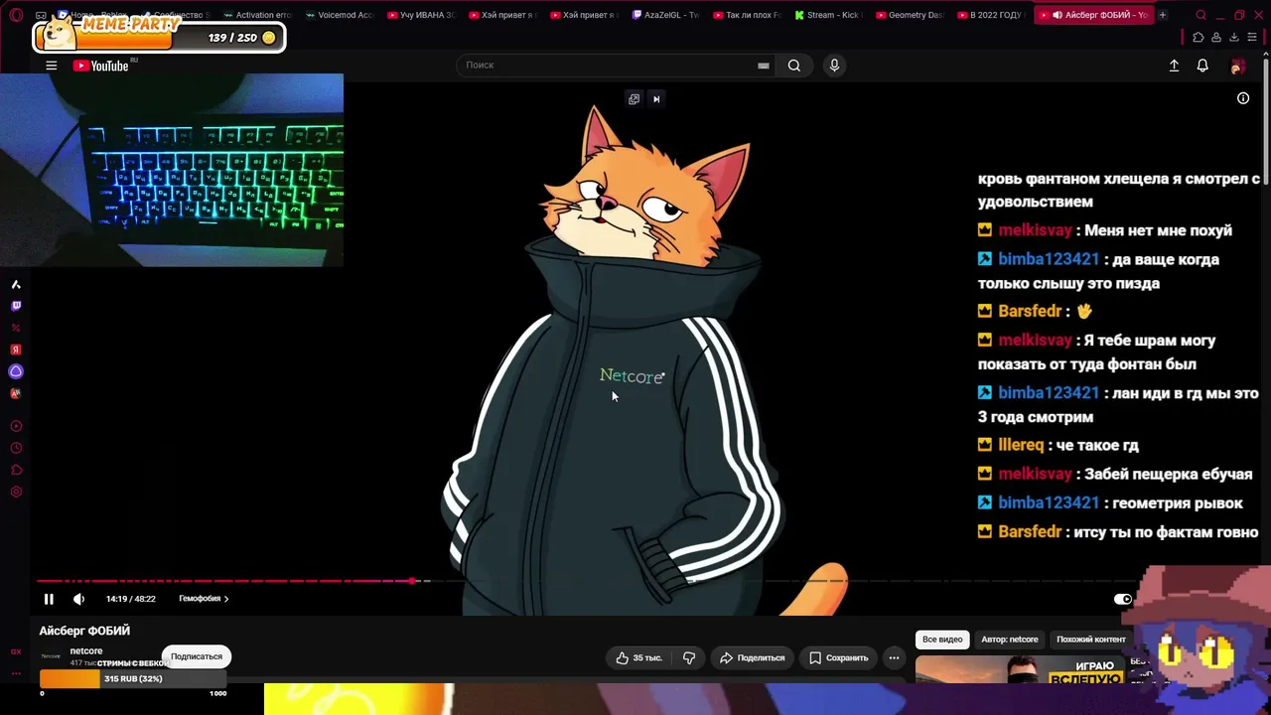Image resolution: width=1271 pixels, height=715 pixels.
Task: Open the netcore channel name link
Action: (x=86, y=651)
